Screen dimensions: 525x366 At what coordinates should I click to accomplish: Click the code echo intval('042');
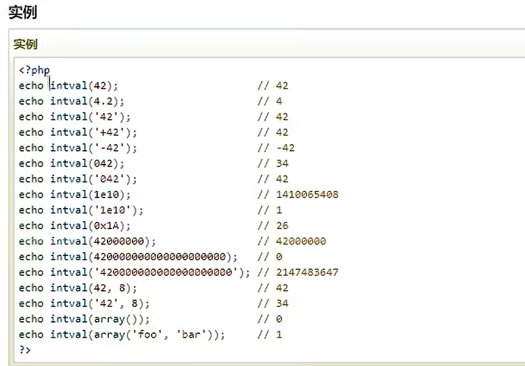click(78, 179)
